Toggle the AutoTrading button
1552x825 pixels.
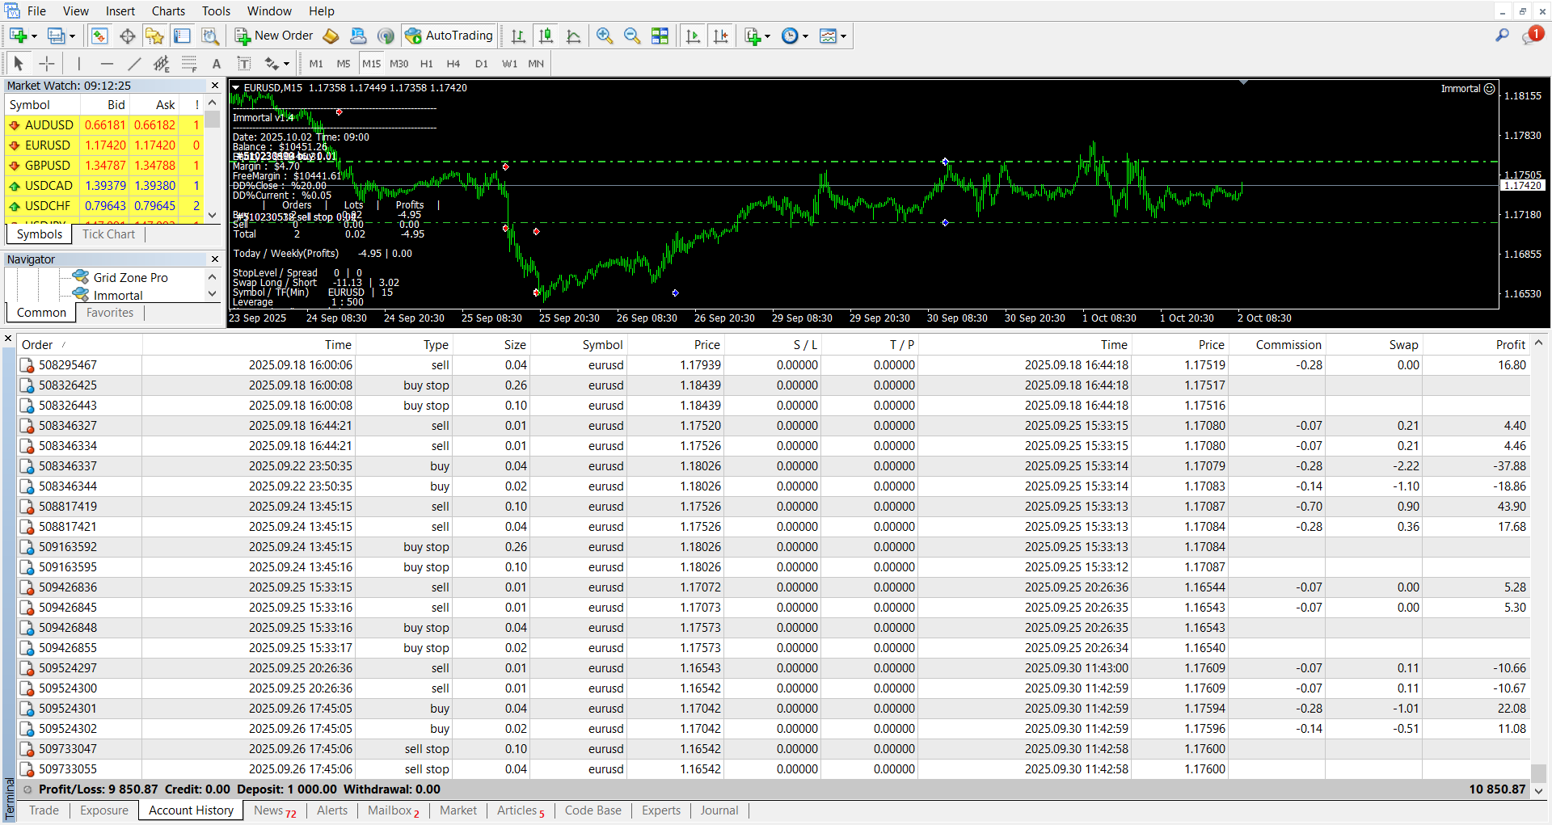click(449, 36)
